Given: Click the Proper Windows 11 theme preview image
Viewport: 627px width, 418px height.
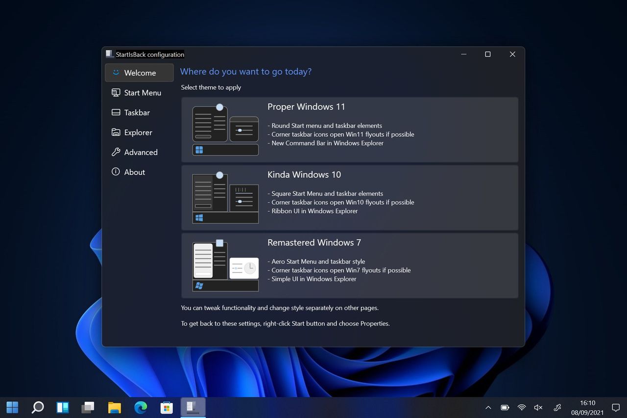Looking at the screenshot, I should click(x=225, y=129).
